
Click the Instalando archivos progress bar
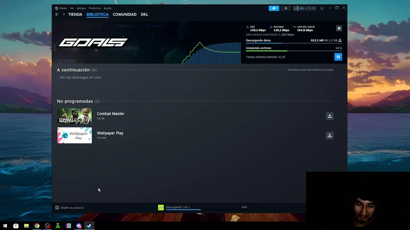click(294, 51)
